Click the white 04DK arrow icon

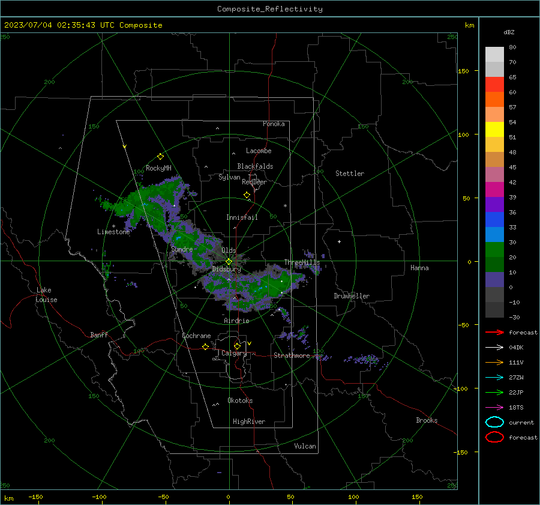494,348
